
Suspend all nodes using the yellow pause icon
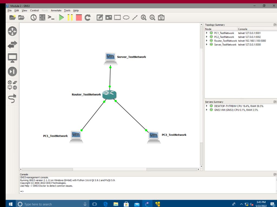point(70,18)
